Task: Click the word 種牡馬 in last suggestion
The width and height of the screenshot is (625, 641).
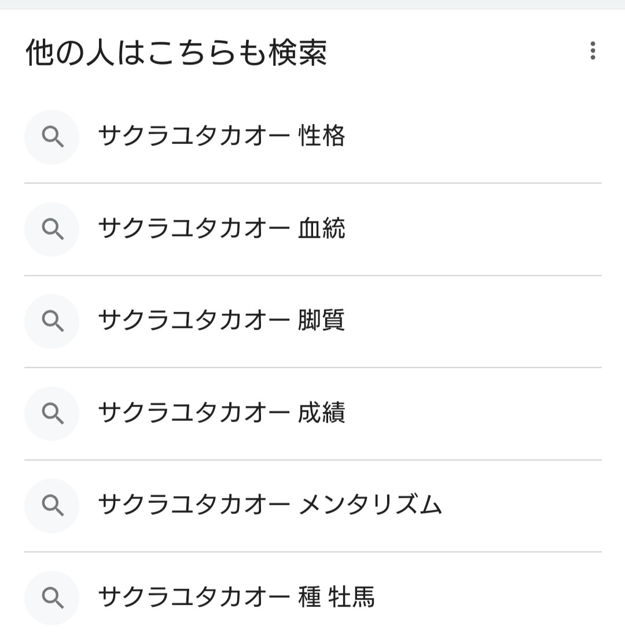Action: pyautogui.click(x=336, y=597)
